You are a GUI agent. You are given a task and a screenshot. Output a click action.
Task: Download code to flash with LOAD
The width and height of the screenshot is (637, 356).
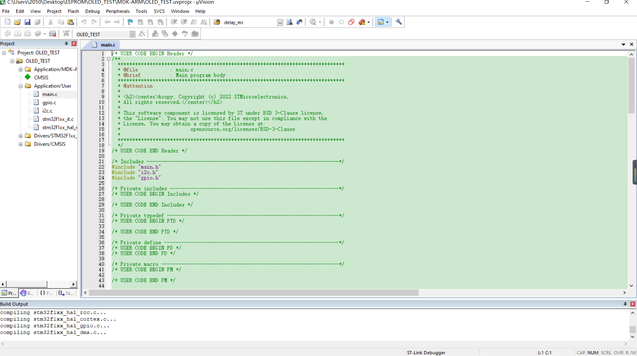pyautogui.click(x=66, y=34)
